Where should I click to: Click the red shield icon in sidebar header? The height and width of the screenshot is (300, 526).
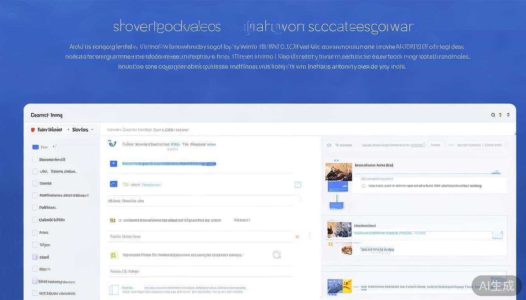(33, 130)
